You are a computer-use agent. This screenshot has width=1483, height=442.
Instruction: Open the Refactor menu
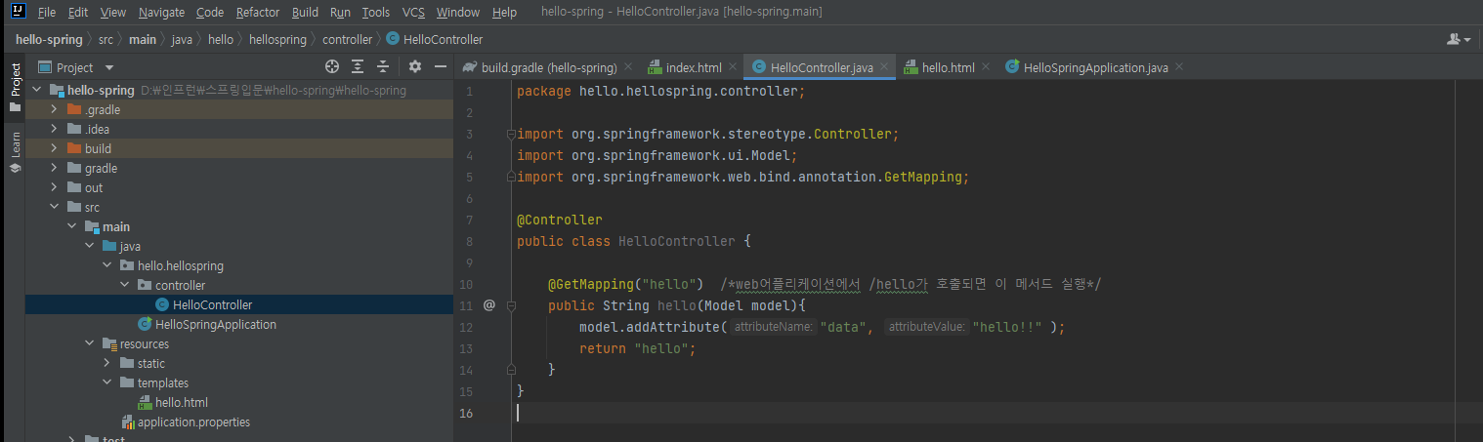(x=258, y=13)
